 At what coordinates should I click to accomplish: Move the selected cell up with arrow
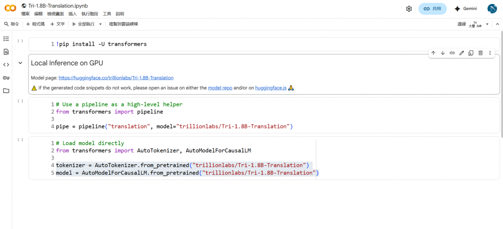433,53
